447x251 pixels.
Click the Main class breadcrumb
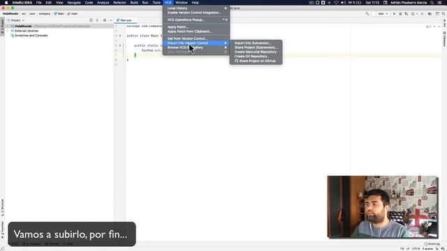[x=59, y=14]
